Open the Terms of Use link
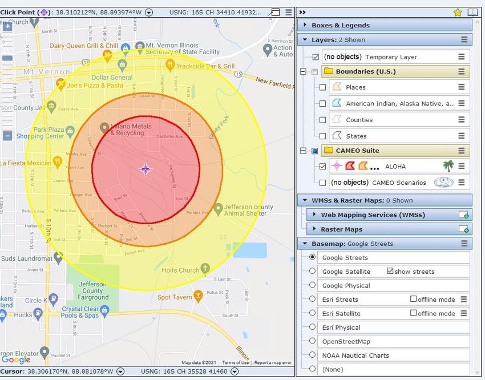The image size is (485, 380). tap(236, 362)
